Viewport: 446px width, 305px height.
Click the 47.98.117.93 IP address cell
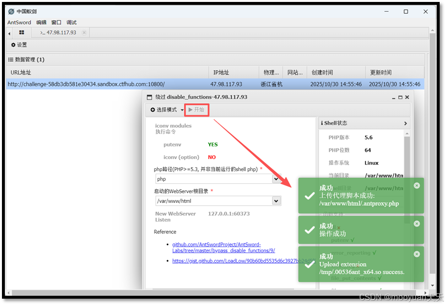pos(226,84)
